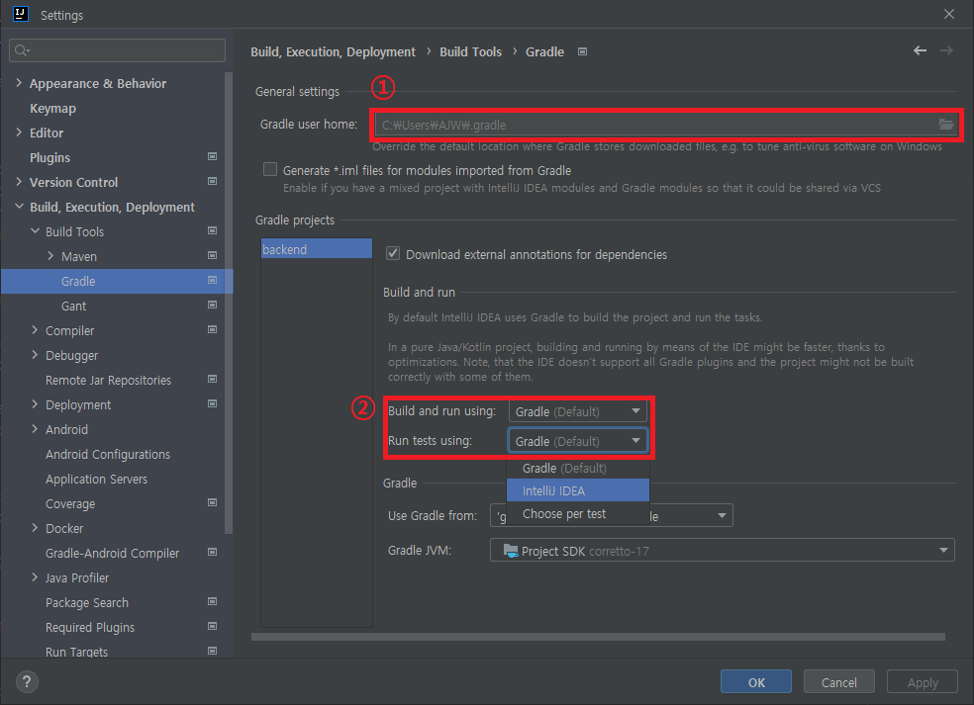Image resolution: width=974 pixels, height=705 pixels.
Task: Expand Appearance & Behavior section
Action: coord(19,82)
